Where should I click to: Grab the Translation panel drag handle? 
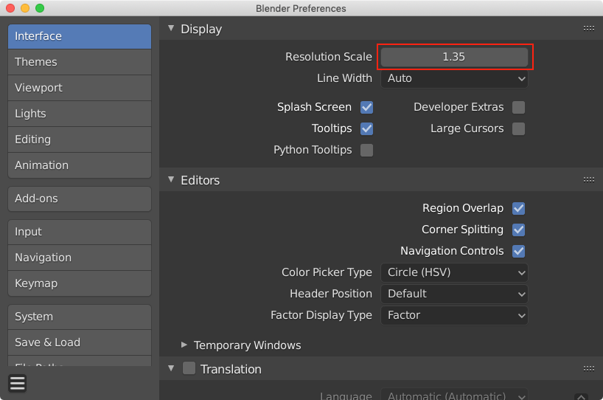pos(589,369)
